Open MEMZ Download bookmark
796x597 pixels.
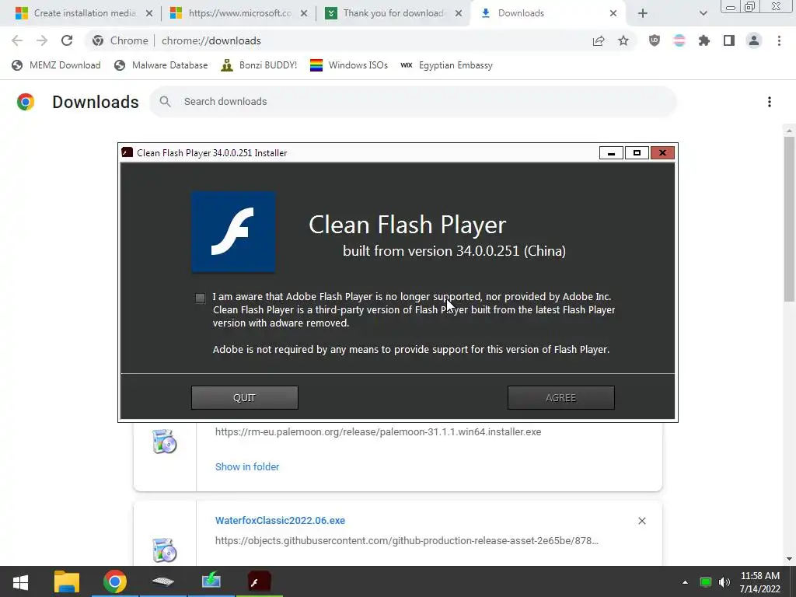point(56,65)
